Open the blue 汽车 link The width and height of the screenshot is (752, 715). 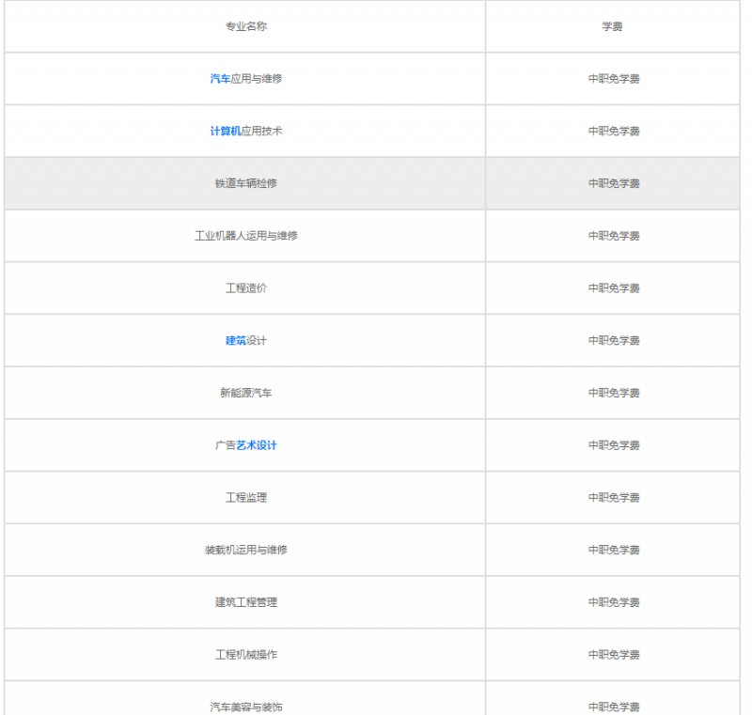click(220, 79)
